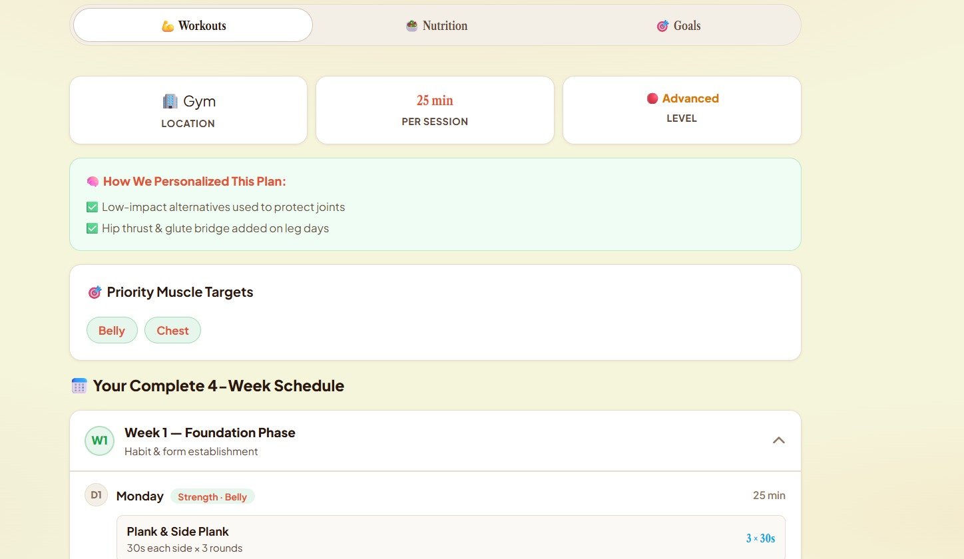Click the 25 min duration on Monday row
Viewport: 964px width, 559px height.
point(769,495)
